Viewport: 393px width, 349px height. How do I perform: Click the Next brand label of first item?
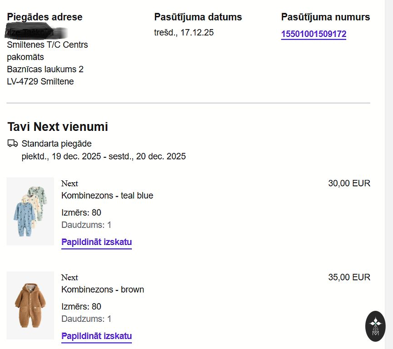tap(70, 184)
